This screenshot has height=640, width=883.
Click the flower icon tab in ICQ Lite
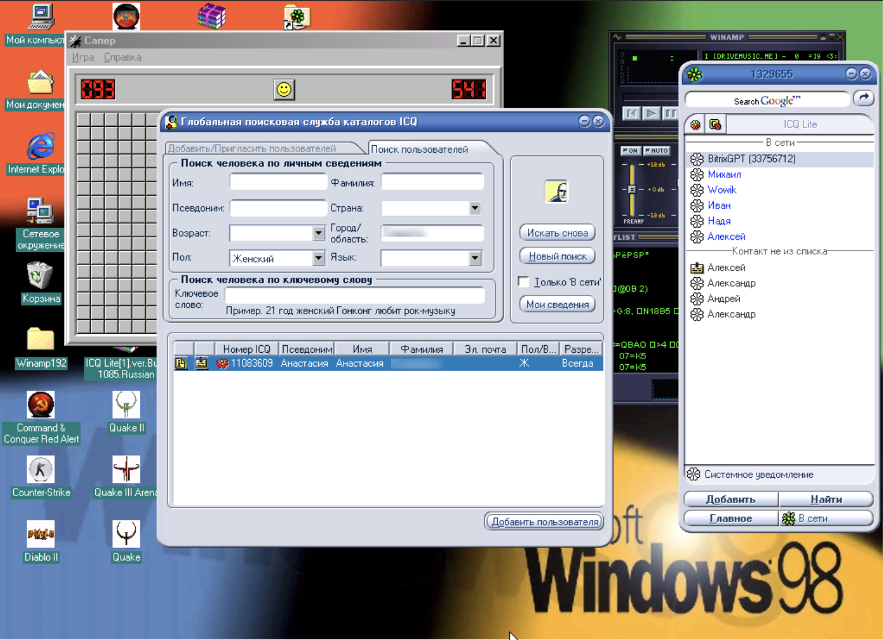(x=695, y=124)
